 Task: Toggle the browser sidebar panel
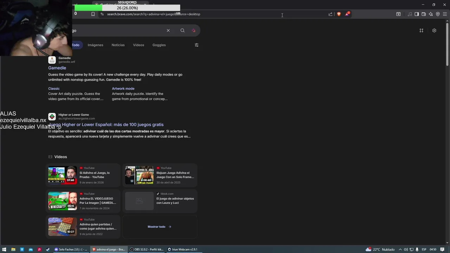[417, 14]
